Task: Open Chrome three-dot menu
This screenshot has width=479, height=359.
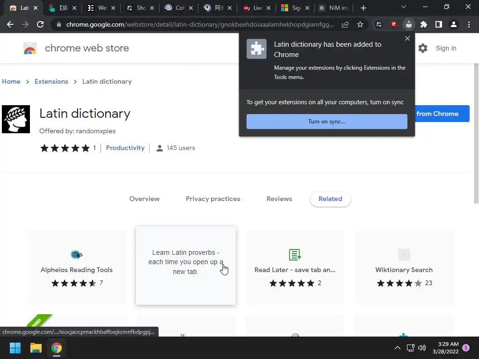Action: pos(469,24)
